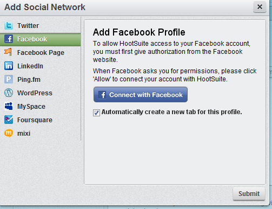Close the Add Social Network dialog

pyautogui.click(x=260, y=7)
